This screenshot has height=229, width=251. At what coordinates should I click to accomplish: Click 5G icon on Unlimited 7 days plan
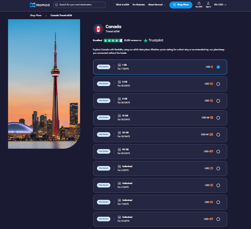119,200
